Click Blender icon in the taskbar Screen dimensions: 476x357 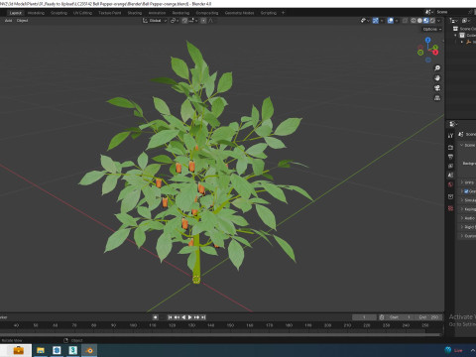tap(89, 350)
